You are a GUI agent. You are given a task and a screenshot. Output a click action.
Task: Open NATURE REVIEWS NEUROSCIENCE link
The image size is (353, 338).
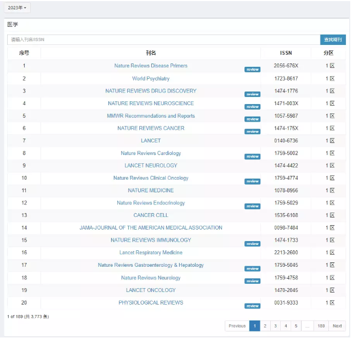pyautogui.click(x=151, y=104)
